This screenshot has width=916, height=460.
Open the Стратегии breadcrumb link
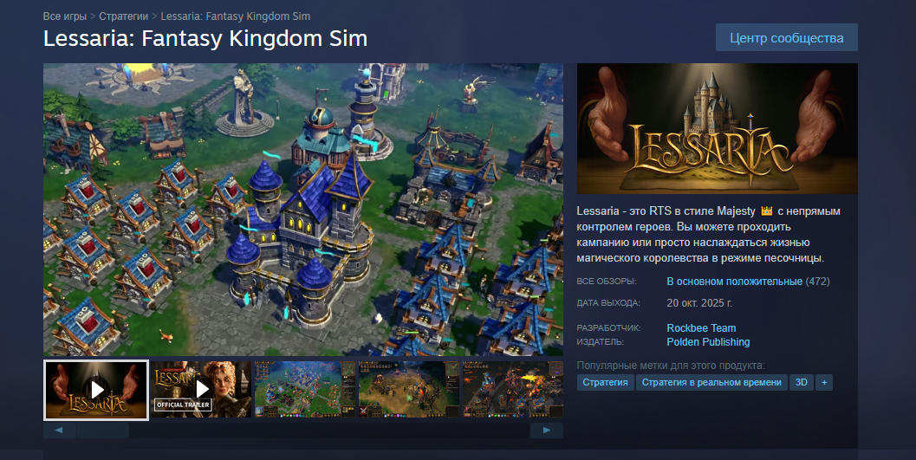[x=124, y=16]
